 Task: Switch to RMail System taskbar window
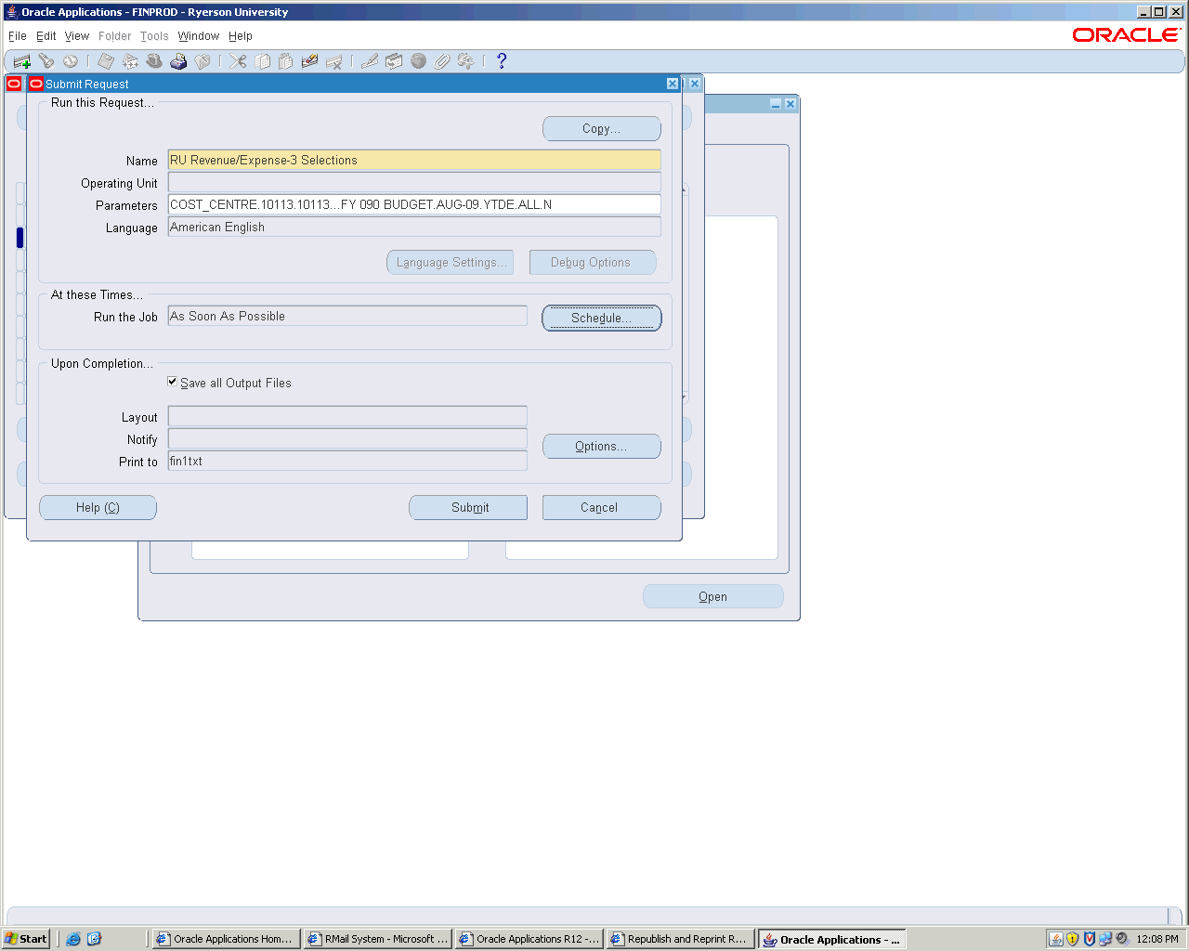pyautogui.click(x=378, y=939)
